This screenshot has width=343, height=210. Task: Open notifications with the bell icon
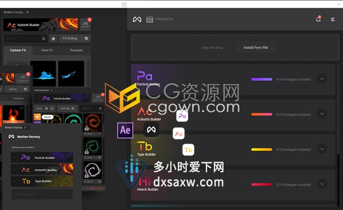coord(318,19)
